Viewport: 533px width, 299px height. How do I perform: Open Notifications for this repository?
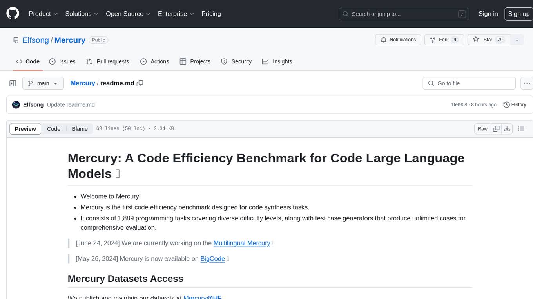coord(398,40)
